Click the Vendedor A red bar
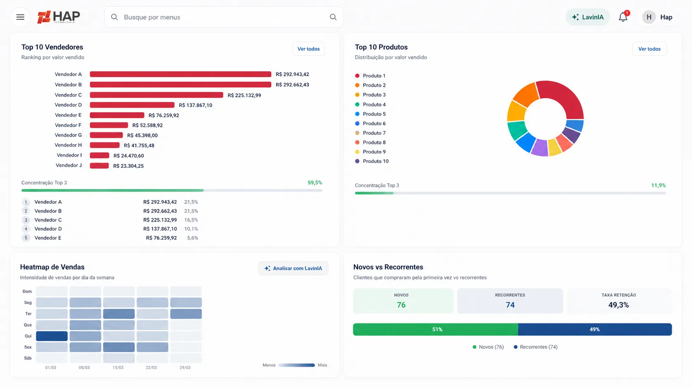The image size is (692, 387). pos(180,74)
